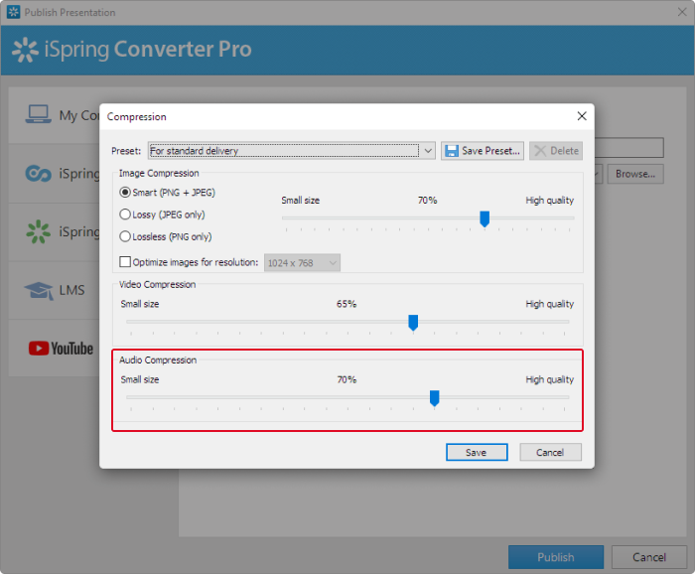The width and height of the screenshot is (695, 574).
Task: Click the Save button in Compression dialog
Action: (x=477, y=453)
